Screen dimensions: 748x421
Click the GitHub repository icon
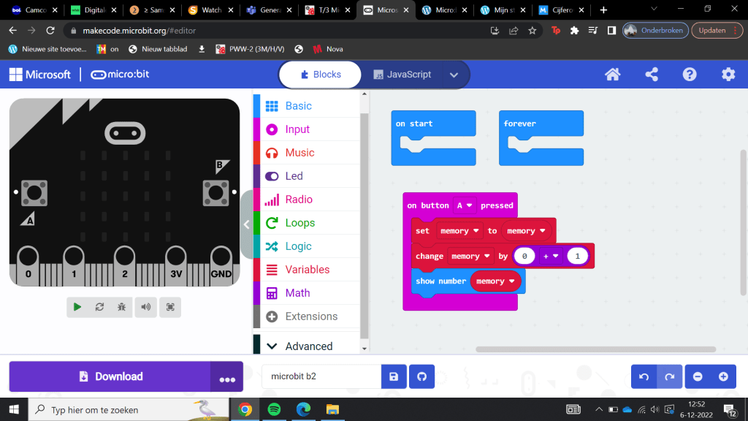[421, 377]
